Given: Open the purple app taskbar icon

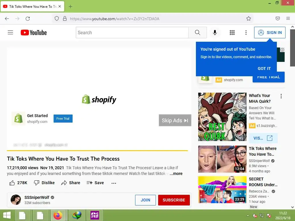Looking at the screenshot, I should click(94, 215).
